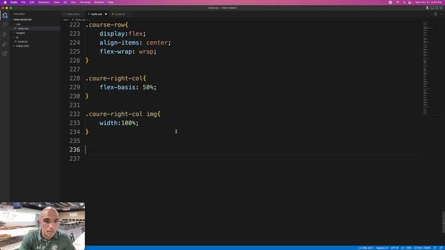
Task: Open the Selection menu
Action: click(x=44, y=2)
